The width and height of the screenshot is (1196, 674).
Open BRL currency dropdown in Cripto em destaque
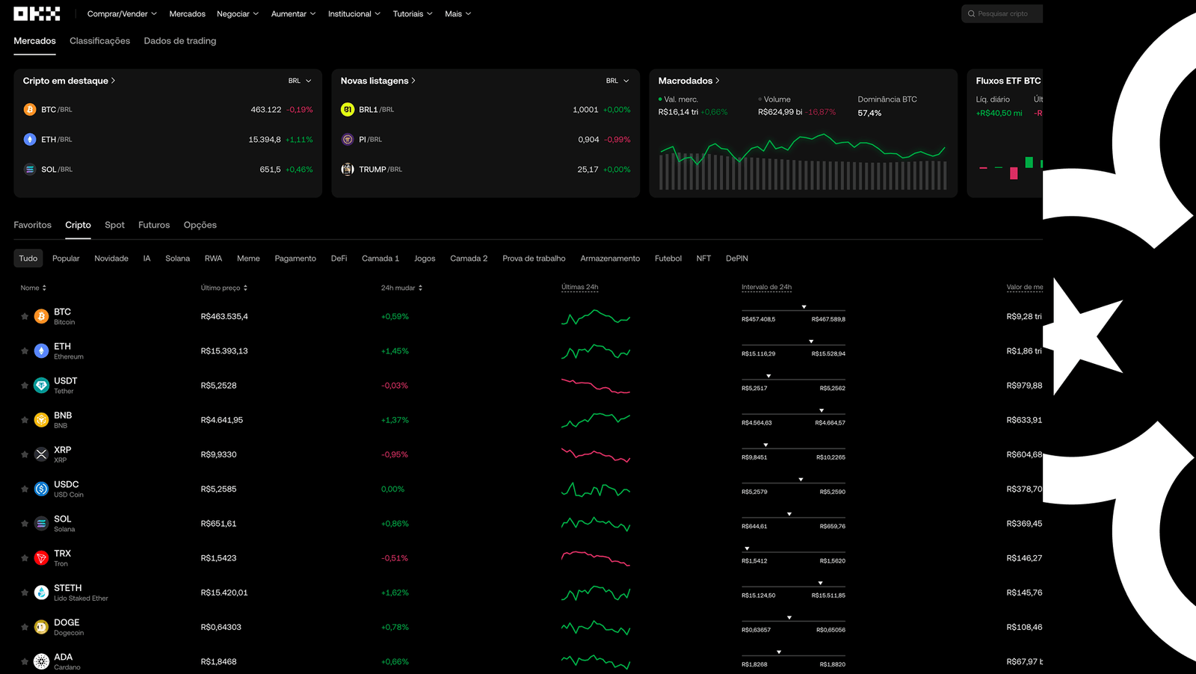(x=300, y=81)
